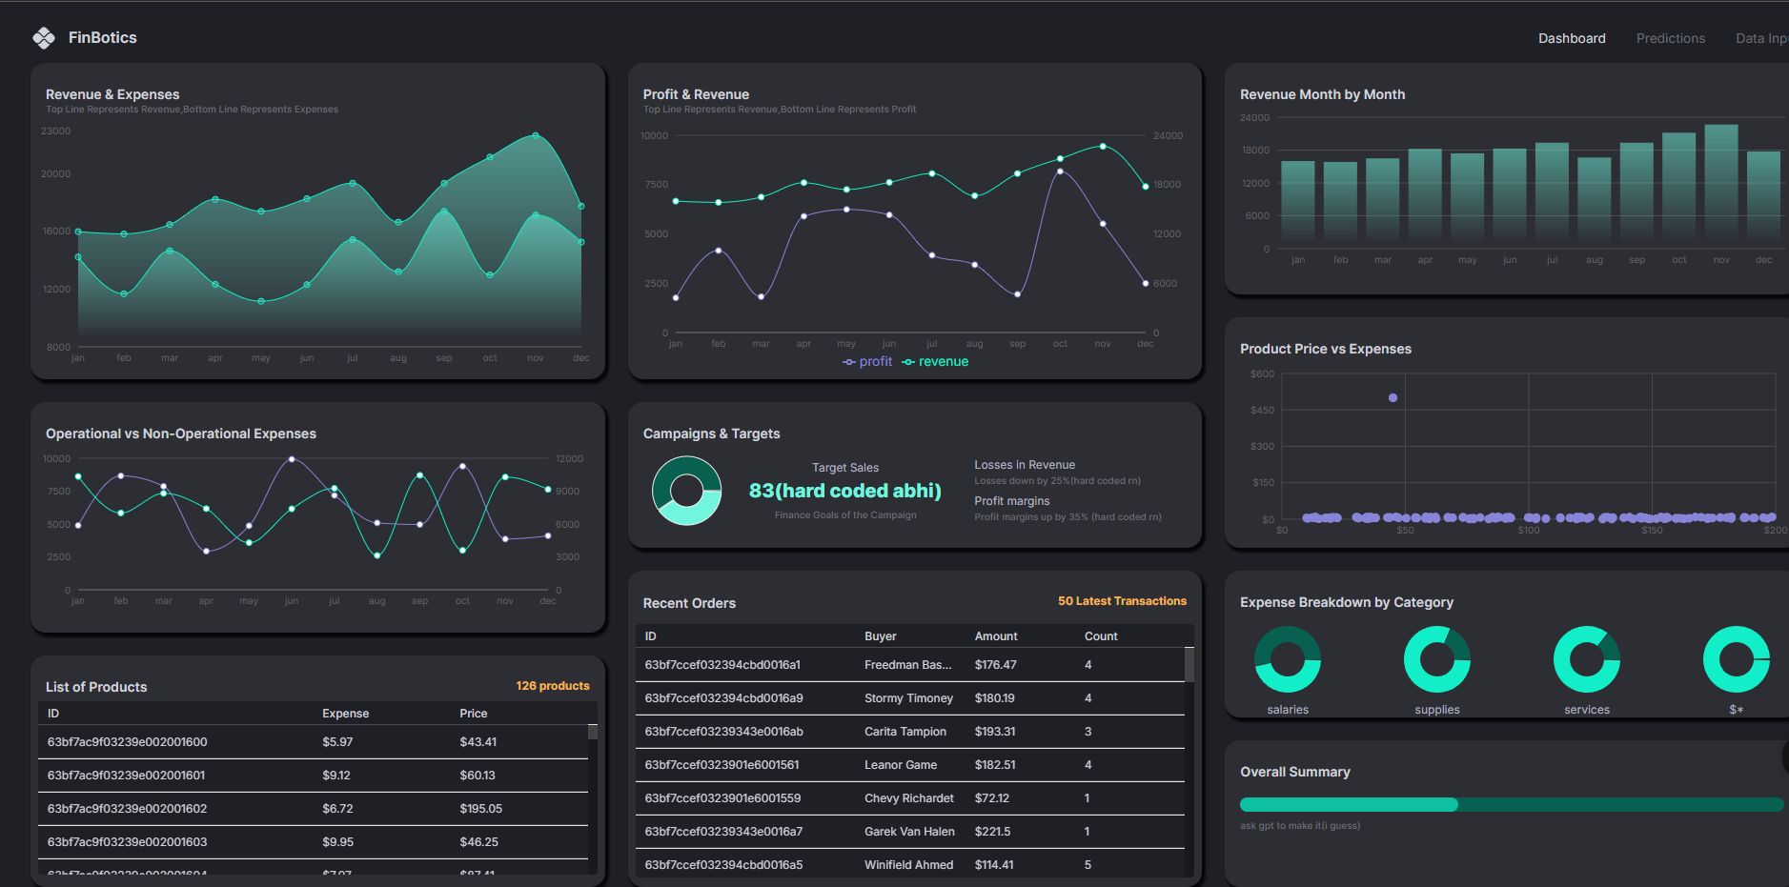Click the FinBotics logo icon
Image resolution: width=1789 pixels, height=887 pixels.
tap(44, 38)
